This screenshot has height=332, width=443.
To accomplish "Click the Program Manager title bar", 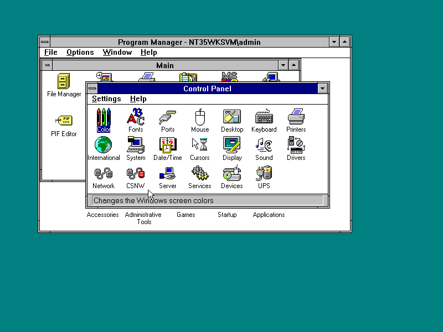I will pyautogui.click(x=189, y=42).
